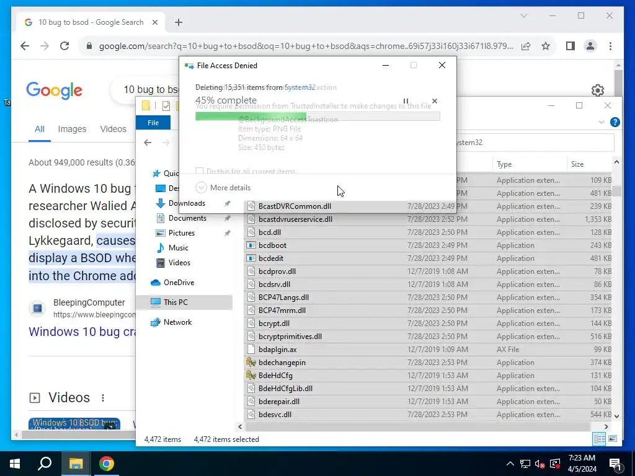The height and width of the screenshot is (476, 635).
Task: Open the Chrome profile avatar
Action: (590, 46)
